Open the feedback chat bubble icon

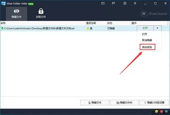[113, 3]
